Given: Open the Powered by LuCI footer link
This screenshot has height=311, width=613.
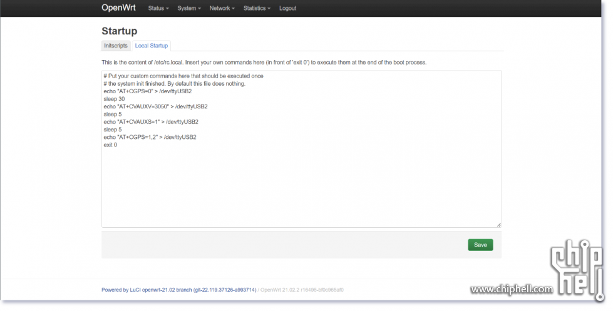Looking at the screenshot, I should (178, 290).
